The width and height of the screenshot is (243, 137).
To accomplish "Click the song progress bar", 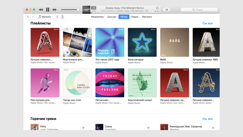I will (126, 13).
